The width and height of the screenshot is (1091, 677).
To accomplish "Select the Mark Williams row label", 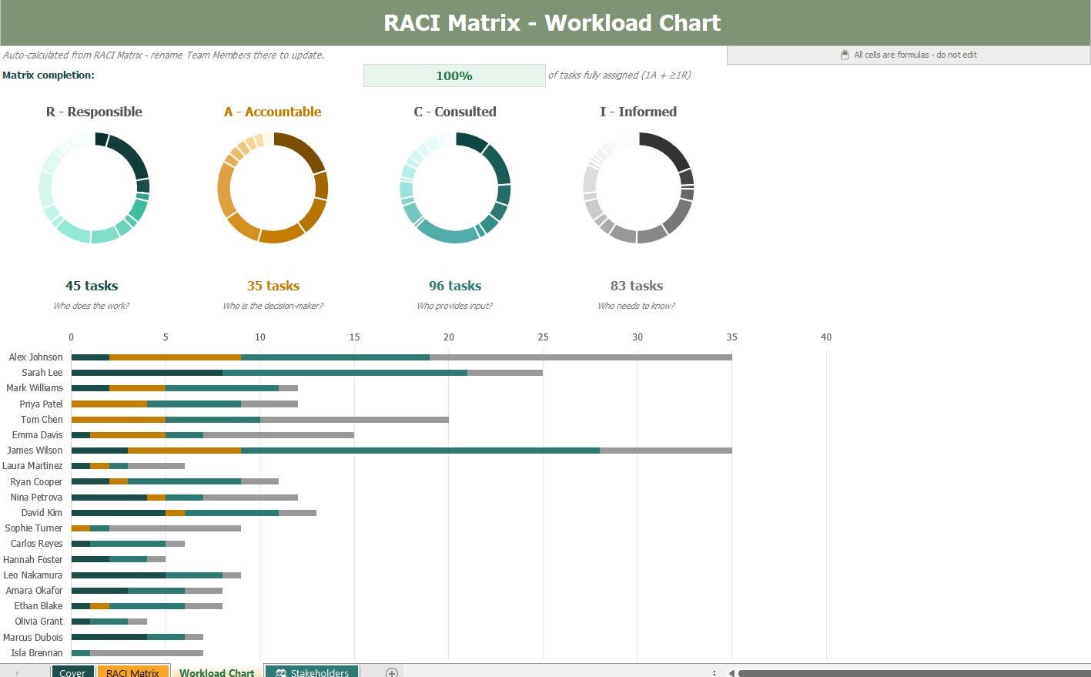I will pyautogui.click(x=35, y=388).
